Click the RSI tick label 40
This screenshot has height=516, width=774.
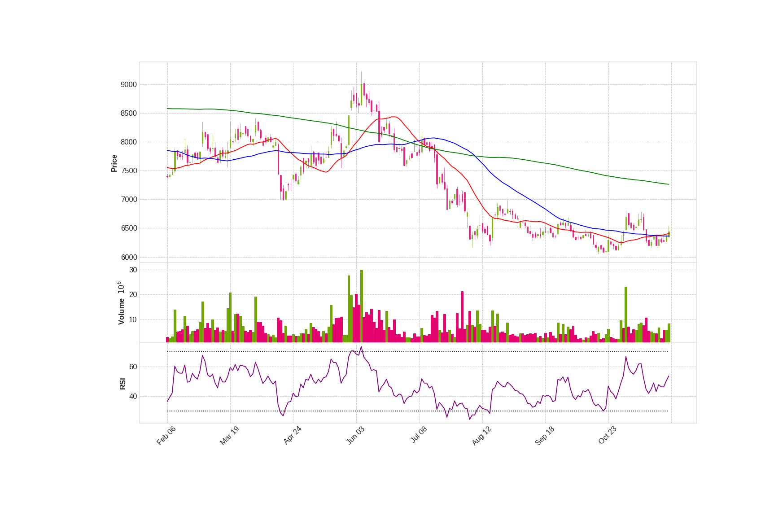[x=133, y=397]
